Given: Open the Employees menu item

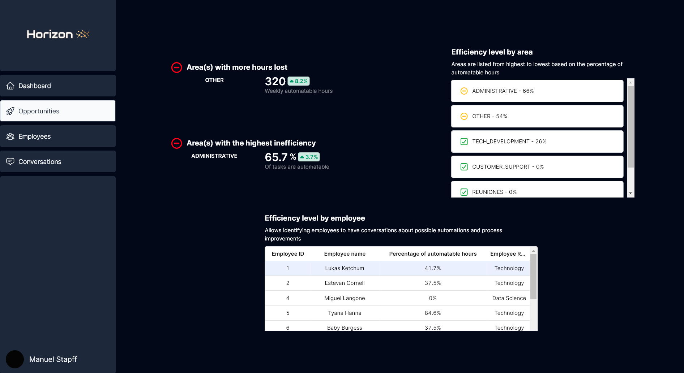Looking at the screenshot, I should coord(58,136).
